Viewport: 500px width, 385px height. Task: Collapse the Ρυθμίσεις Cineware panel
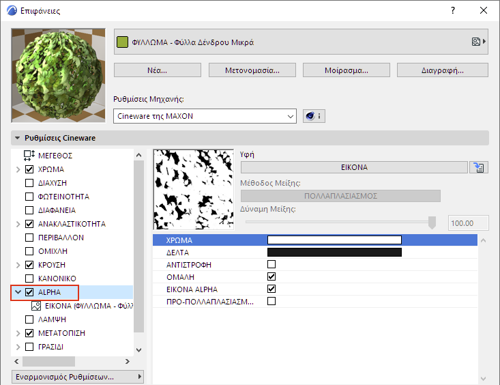(18, 138)
